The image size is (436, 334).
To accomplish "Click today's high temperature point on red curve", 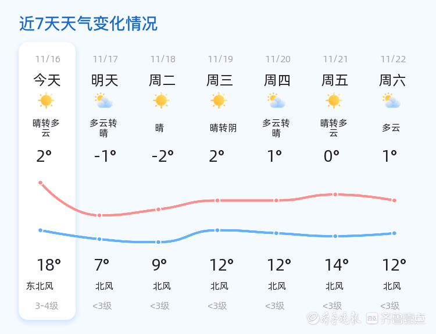I will [41, 183].
